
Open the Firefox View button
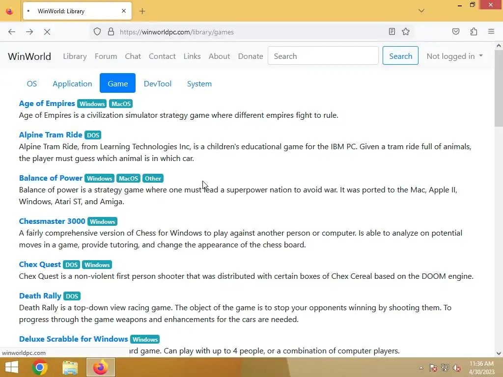pos(10,11)
